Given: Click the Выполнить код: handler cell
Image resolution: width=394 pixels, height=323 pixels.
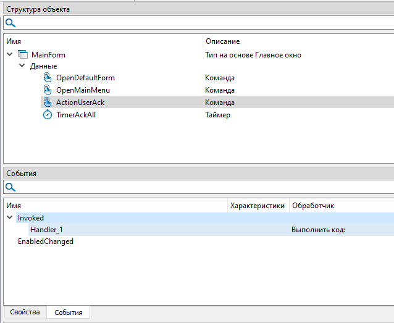Looking at the screenshot, I should click(x=318, y=230).
